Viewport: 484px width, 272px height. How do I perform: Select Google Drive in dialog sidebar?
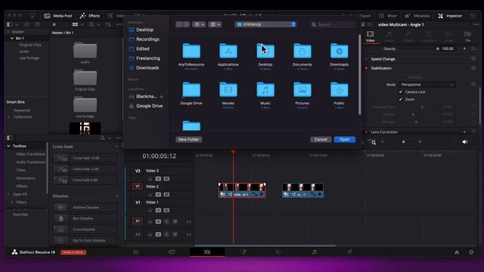[x=146, y=106]
